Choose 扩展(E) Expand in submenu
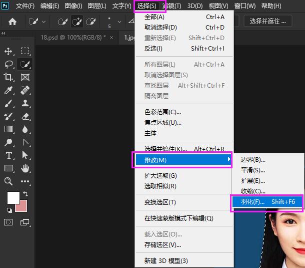 pyautogui.click(x=268, y=181)
